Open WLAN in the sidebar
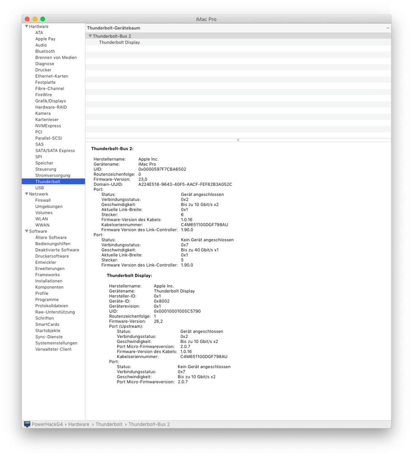 pos(42,219)
